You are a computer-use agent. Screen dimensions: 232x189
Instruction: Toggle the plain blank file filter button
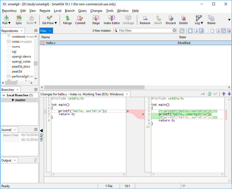190,31
